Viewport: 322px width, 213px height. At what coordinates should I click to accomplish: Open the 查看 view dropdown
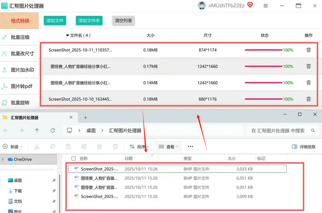(x=168, y=147)
